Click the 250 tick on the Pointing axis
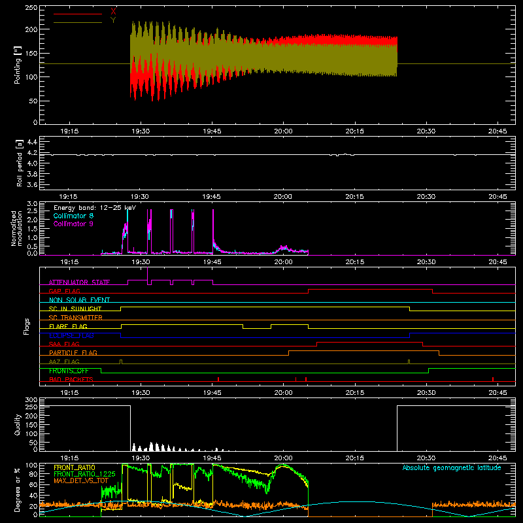 31,8
